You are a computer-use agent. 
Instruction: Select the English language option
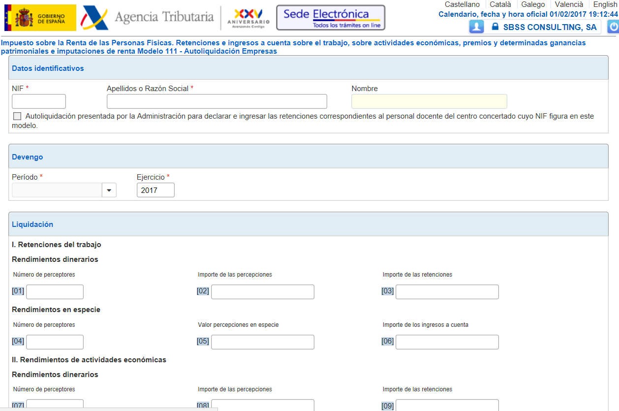605,4
